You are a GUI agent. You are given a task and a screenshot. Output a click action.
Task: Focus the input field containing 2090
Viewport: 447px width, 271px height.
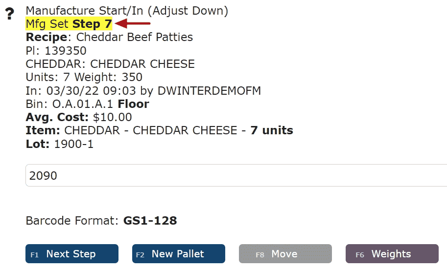pos(236,175)
